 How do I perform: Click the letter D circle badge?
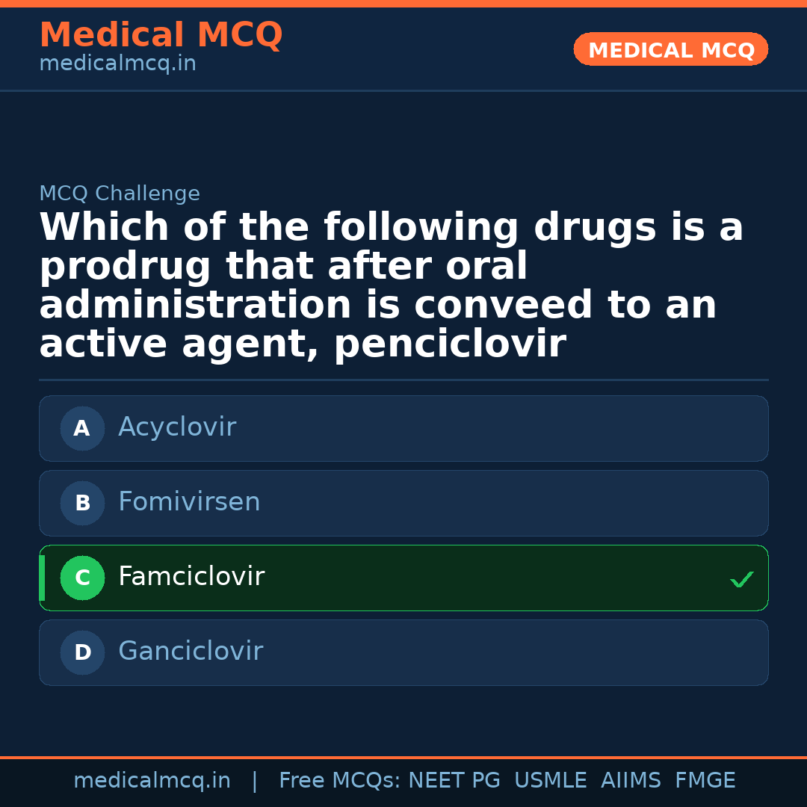(82, 652)
